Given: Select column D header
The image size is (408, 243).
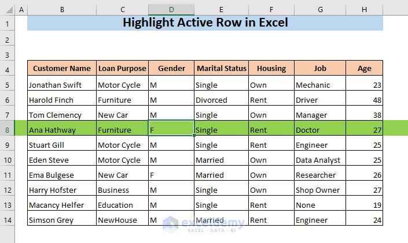Looking at the screenshot, I should pos(171,10).
